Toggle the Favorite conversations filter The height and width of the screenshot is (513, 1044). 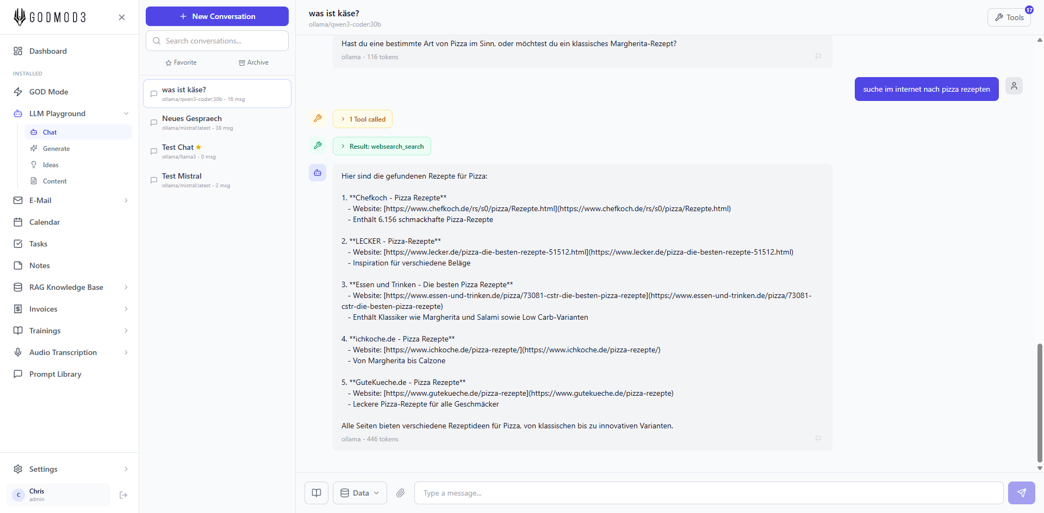point(181,63)
